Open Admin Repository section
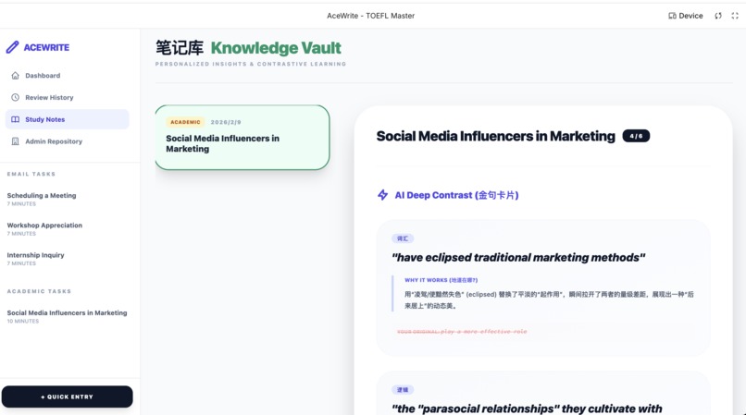This screenshot has width=746, height=415. coord(67,141)
